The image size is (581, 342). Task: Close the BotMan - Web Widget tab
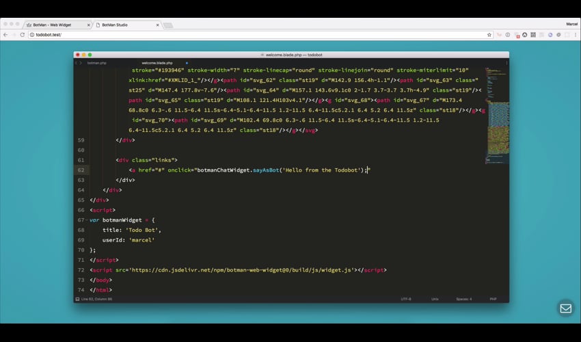pos(89,25)
